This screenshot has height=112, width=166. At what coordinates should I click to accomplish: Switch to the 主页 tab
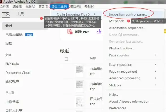pos(6,14)
